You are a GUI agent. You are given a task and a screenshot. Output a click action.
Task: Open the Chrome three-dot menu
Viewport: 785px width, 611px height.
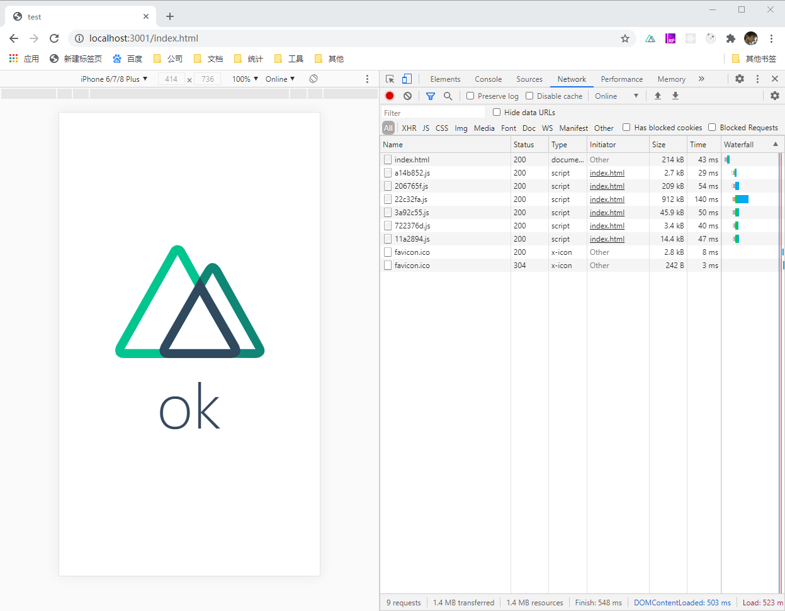[x=771, y=38]
